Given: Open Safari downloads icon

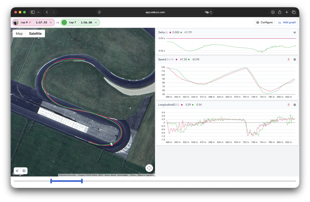Looking at the screenshot, I should (x=273, y=12).
